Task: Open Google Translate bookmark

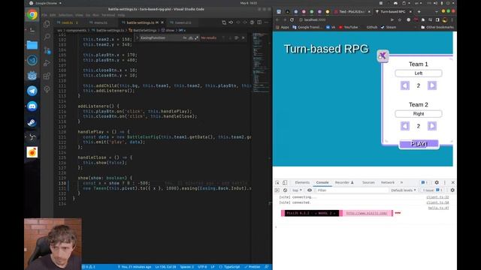Action: tap(307, 27)
